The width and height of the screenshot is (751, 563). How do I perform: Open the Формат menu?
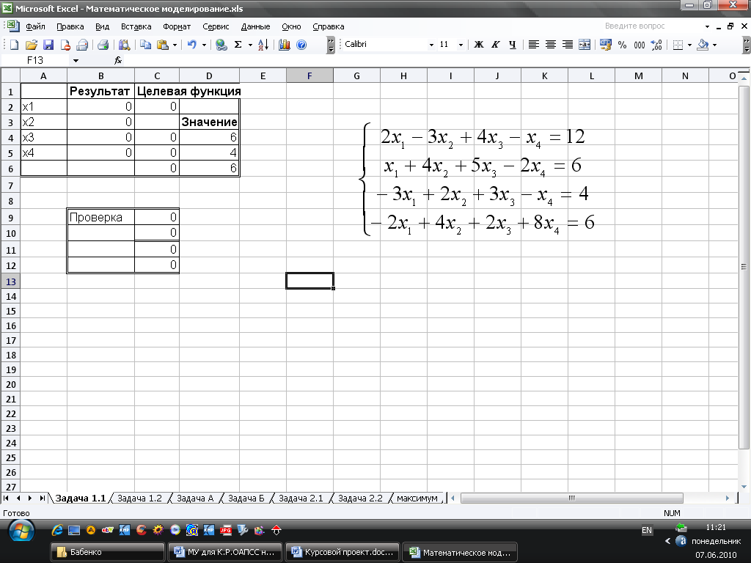(177, 26)
